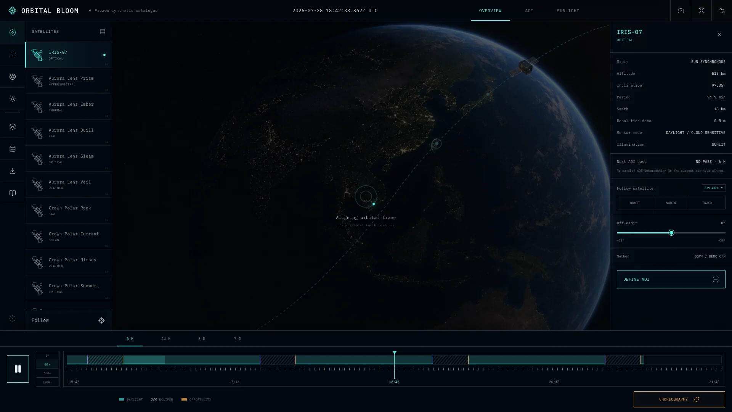Set playback speed to 1×
Image resolution: width=732 pixels, height=412 pixels.
point(47,356)
